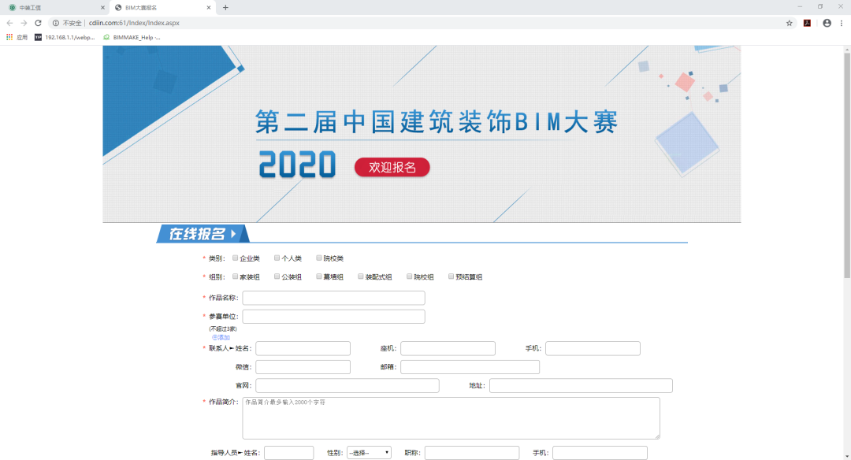851x460 pixels.
Task: Click the 在线报名 section header
Action: [x=203, y=234]
